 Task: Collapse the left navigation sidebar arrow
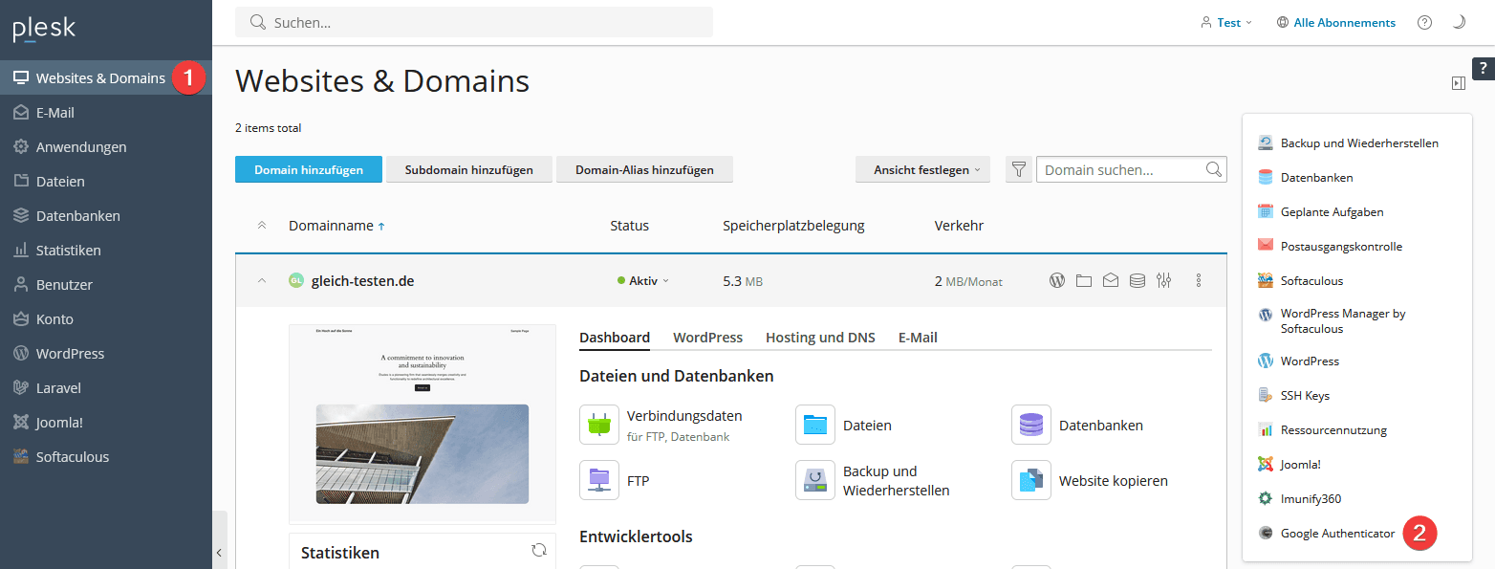219,552
